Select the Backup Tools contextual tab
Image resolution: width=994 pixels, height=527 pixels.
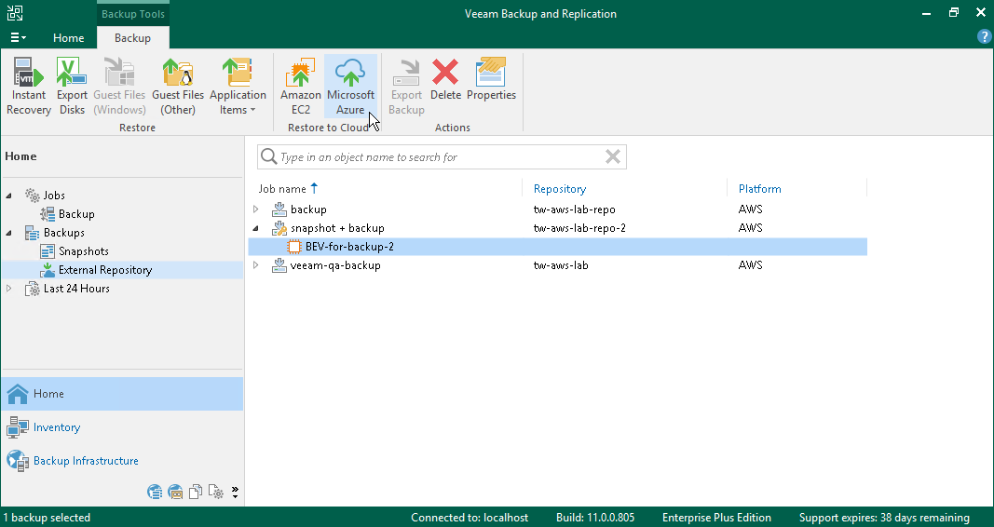pos(132,14)
